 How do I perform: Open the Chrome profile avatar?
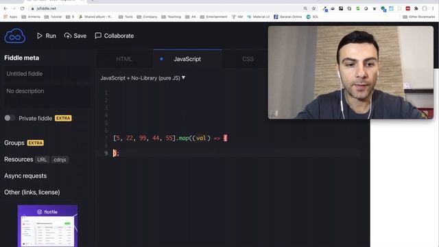(425, 9)
